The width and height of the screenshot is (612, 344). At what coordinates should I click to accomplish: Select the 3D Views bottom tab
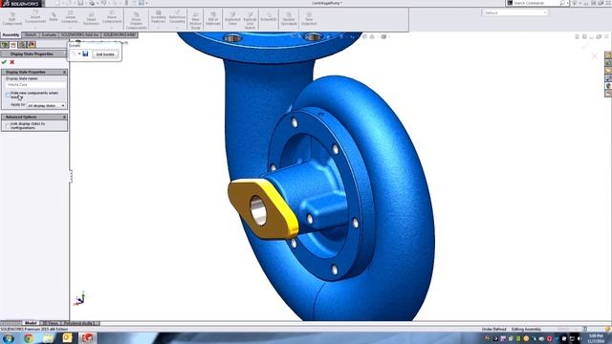[50, 323]
